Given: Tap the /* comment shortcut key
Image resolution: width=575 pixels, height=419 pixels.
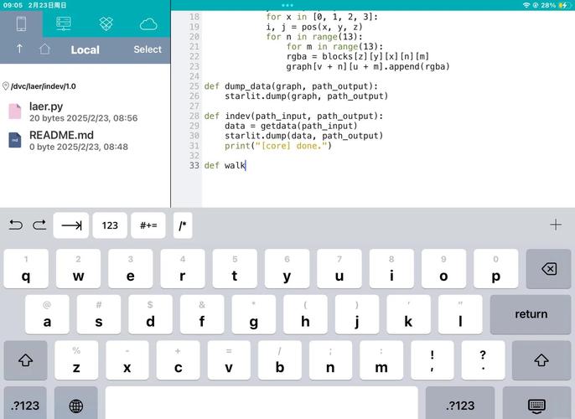Looking at the screenshot, I should [x=183, y=225].
